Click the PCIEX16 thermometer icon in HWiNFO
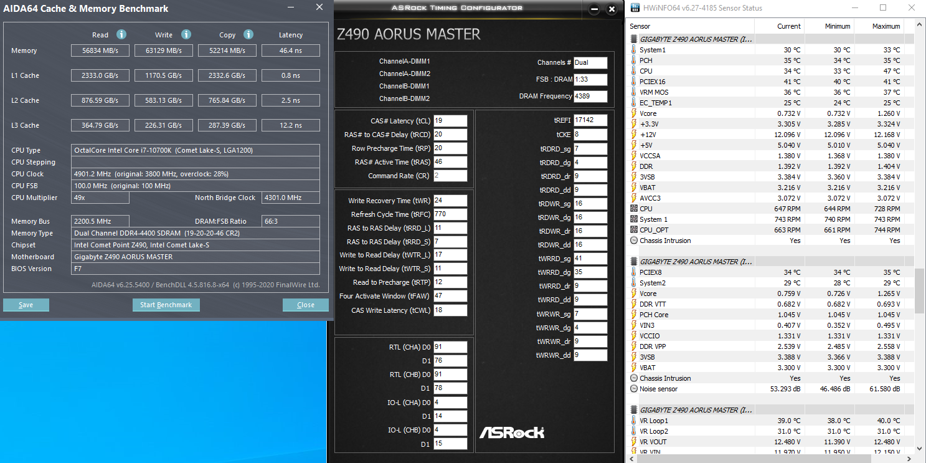Viewport: 926px width, 463px height. [x=634, y=82]
